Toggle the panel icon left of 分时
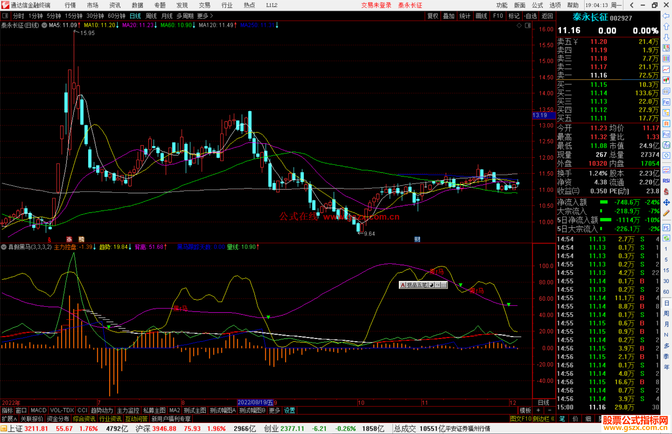Viewport: 672px width, 434px height. pyautogui.click(x=5, y=16)
